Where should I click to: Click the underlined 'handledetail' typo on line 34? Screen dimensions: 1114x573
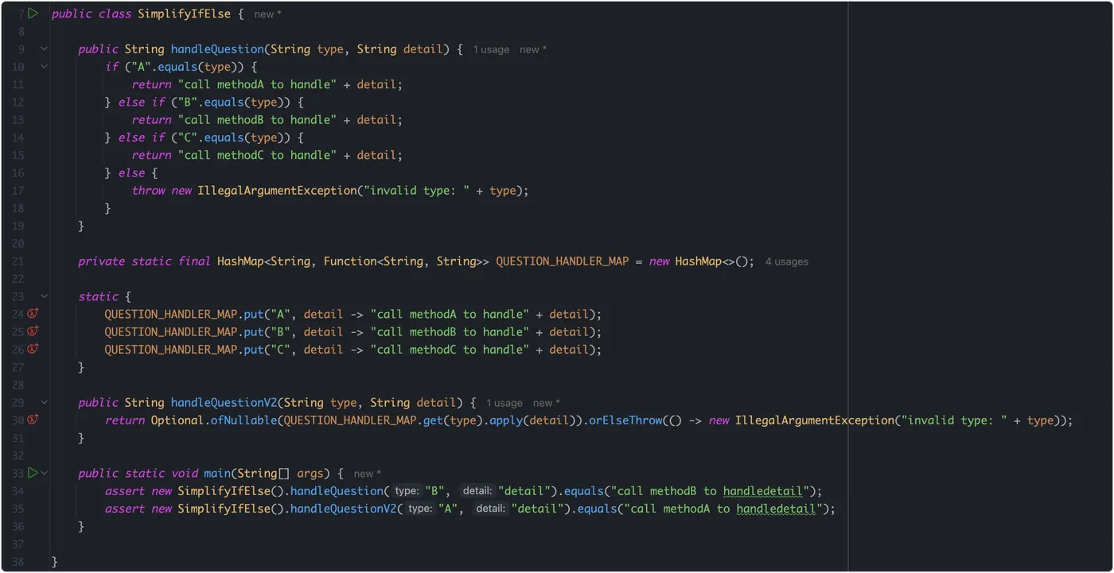(763, 491)
